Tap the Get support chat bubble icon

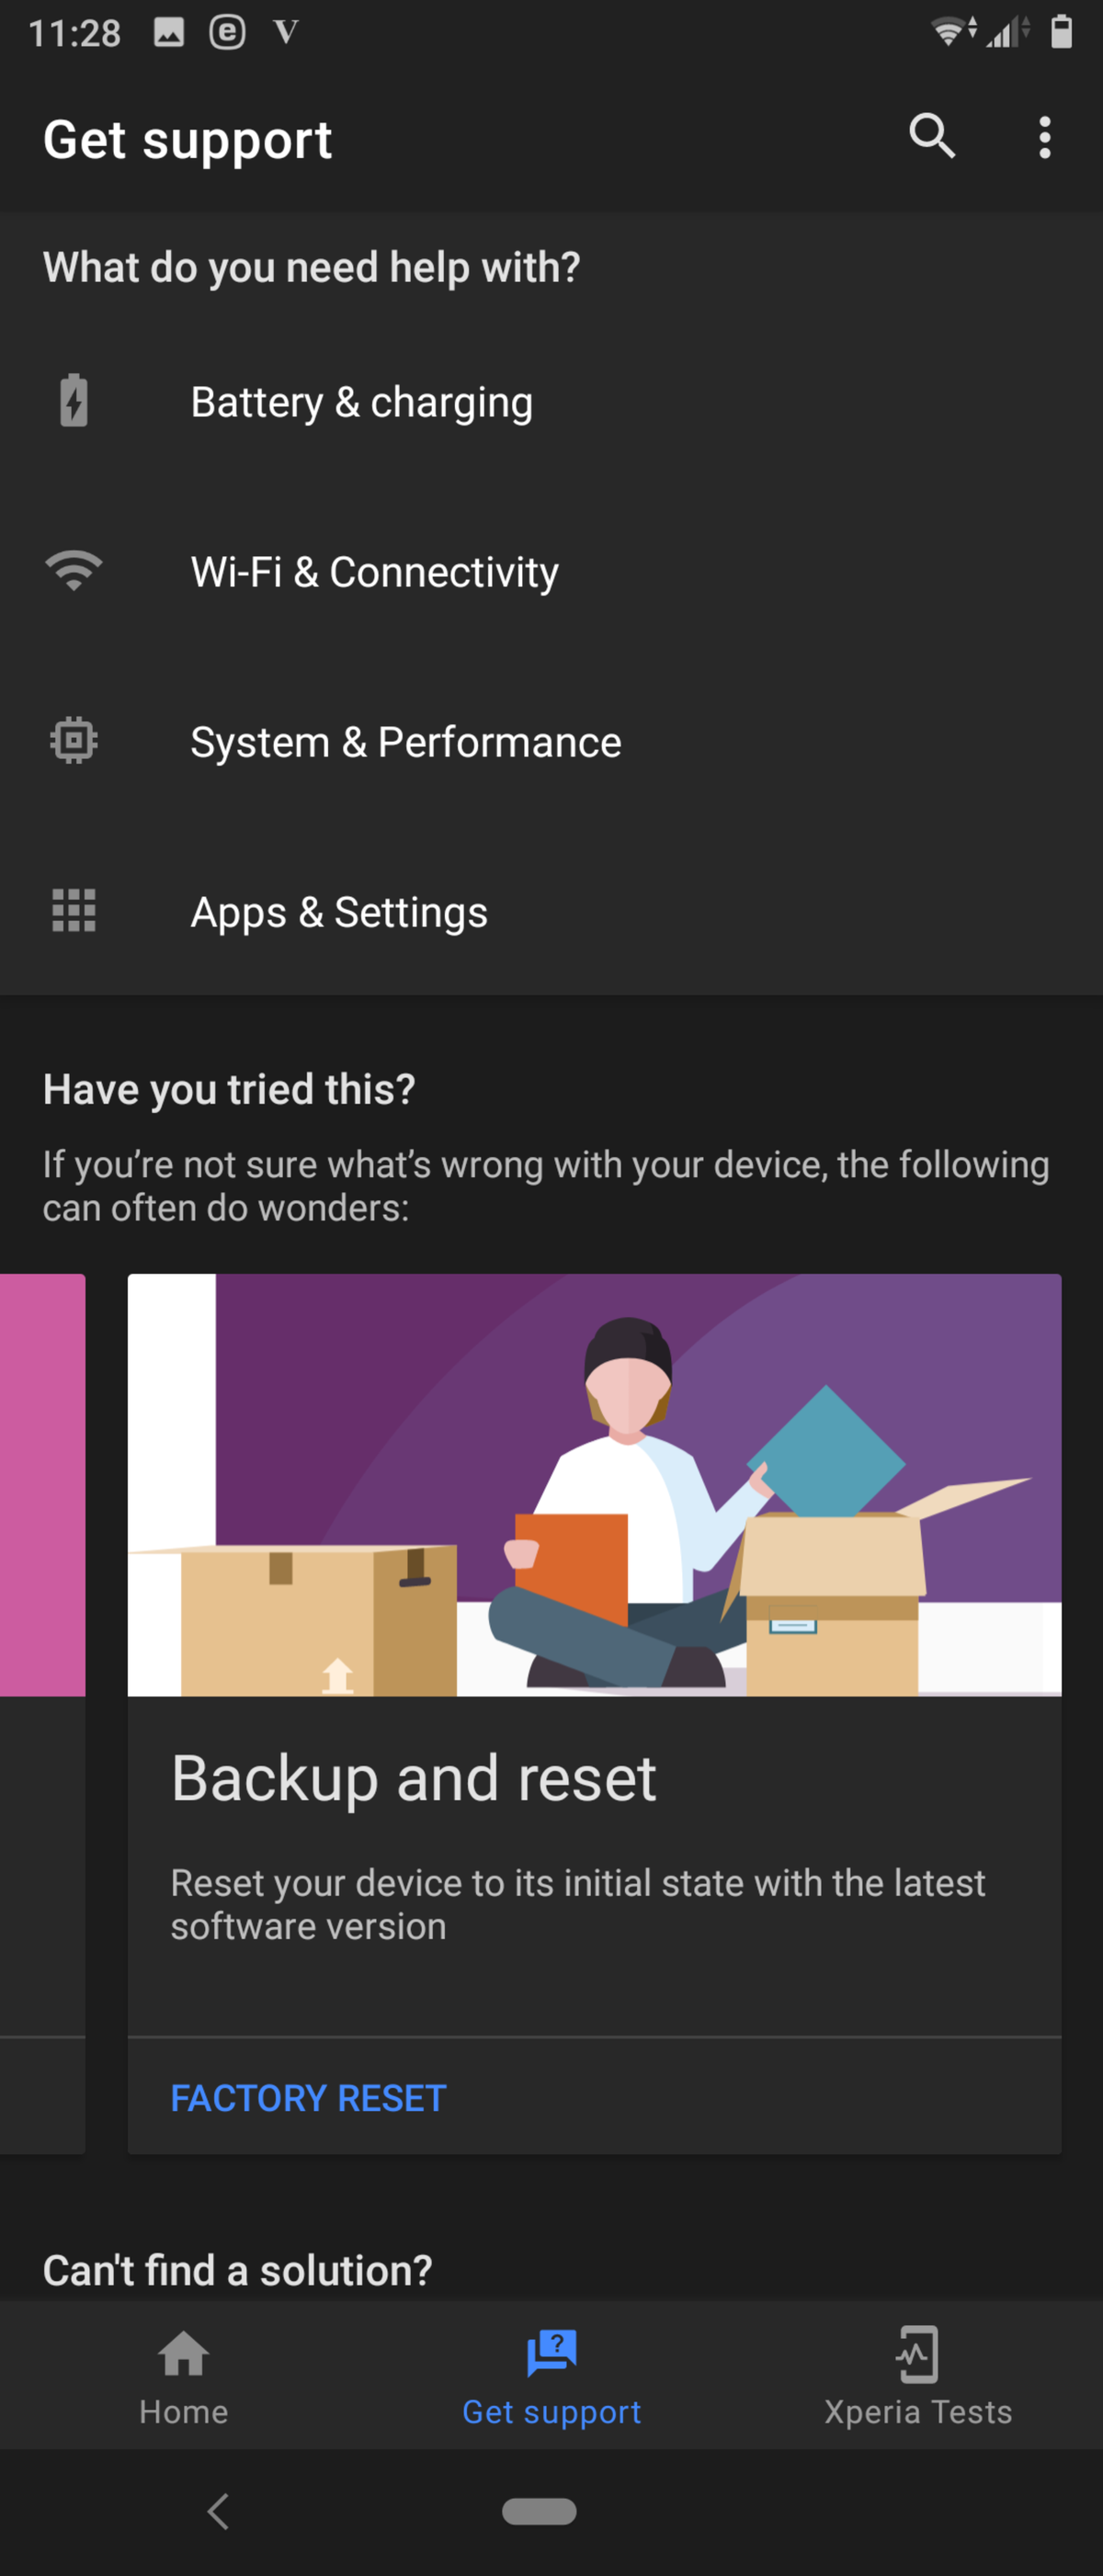click(552, 2349)
